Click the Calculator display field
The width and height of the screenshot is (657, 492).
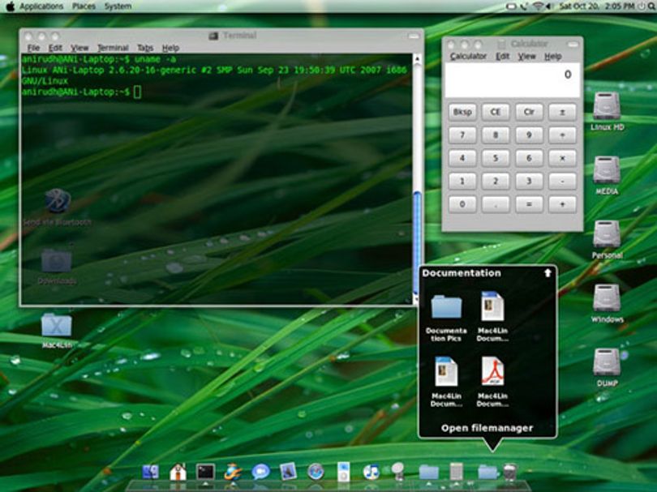(x=513, y=80)
